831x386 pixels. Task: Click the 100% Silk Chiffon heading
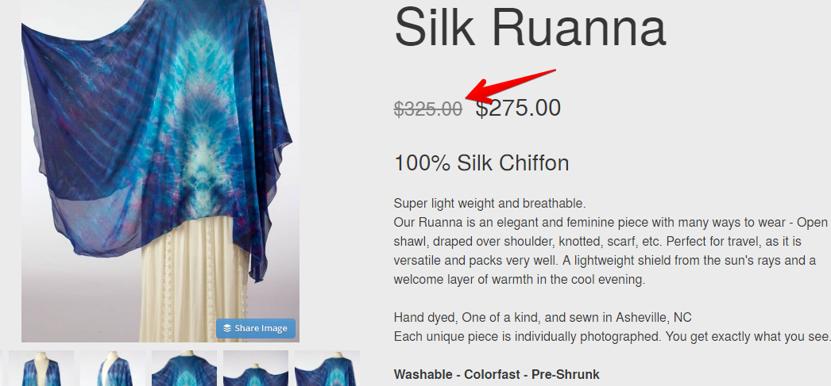click(x=481, y=162)
